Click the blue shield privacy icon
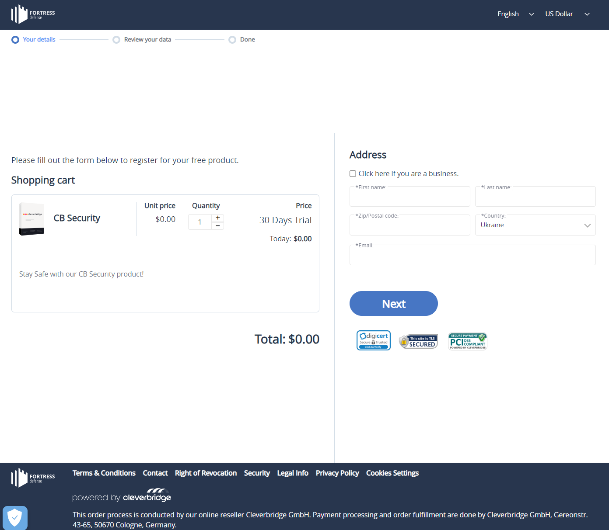The width and height of the screenshot is (609, 530). tap(15, 518)
